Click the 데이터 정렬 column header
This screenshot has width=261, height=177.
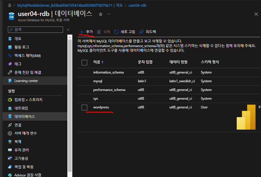178,62
